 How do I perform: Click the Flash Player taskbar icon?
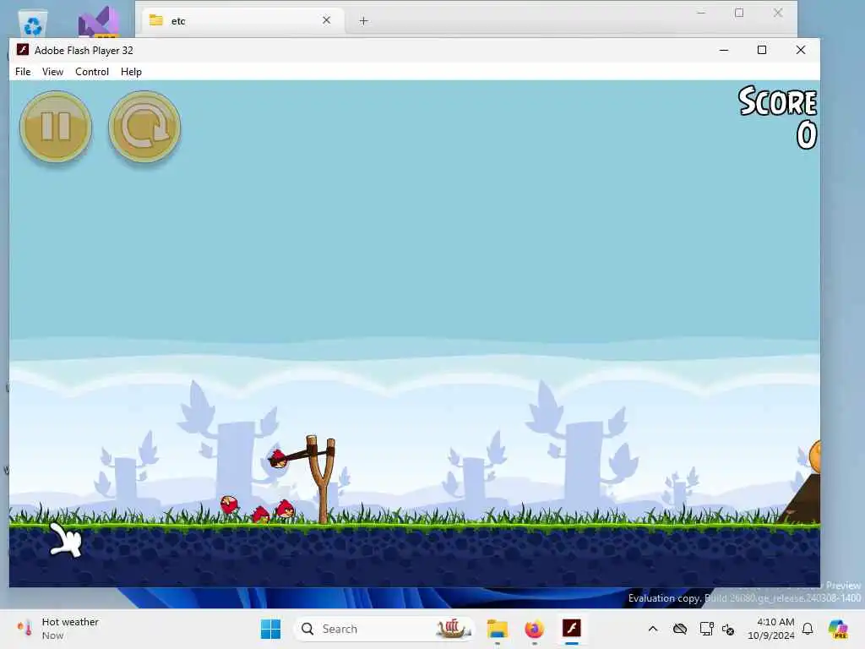pos(572,629)
